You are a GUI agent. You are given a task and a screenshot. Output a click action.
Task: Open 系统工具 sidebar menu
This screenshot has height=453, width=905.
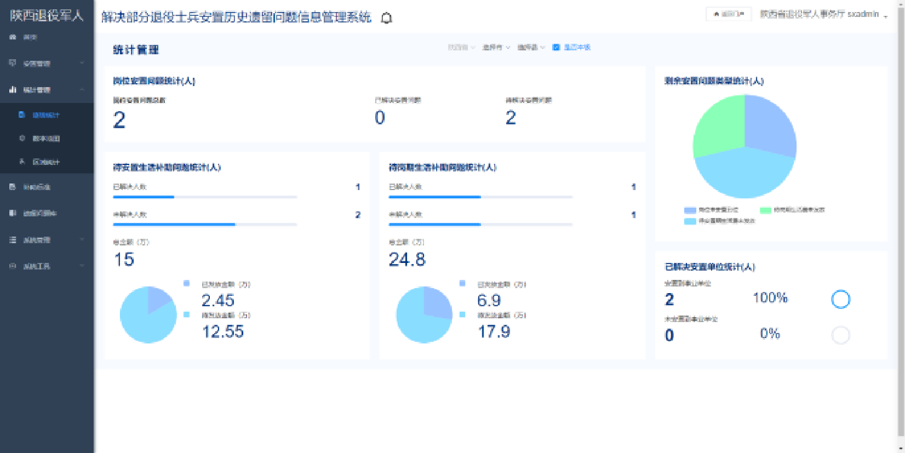tap(47, 266)
